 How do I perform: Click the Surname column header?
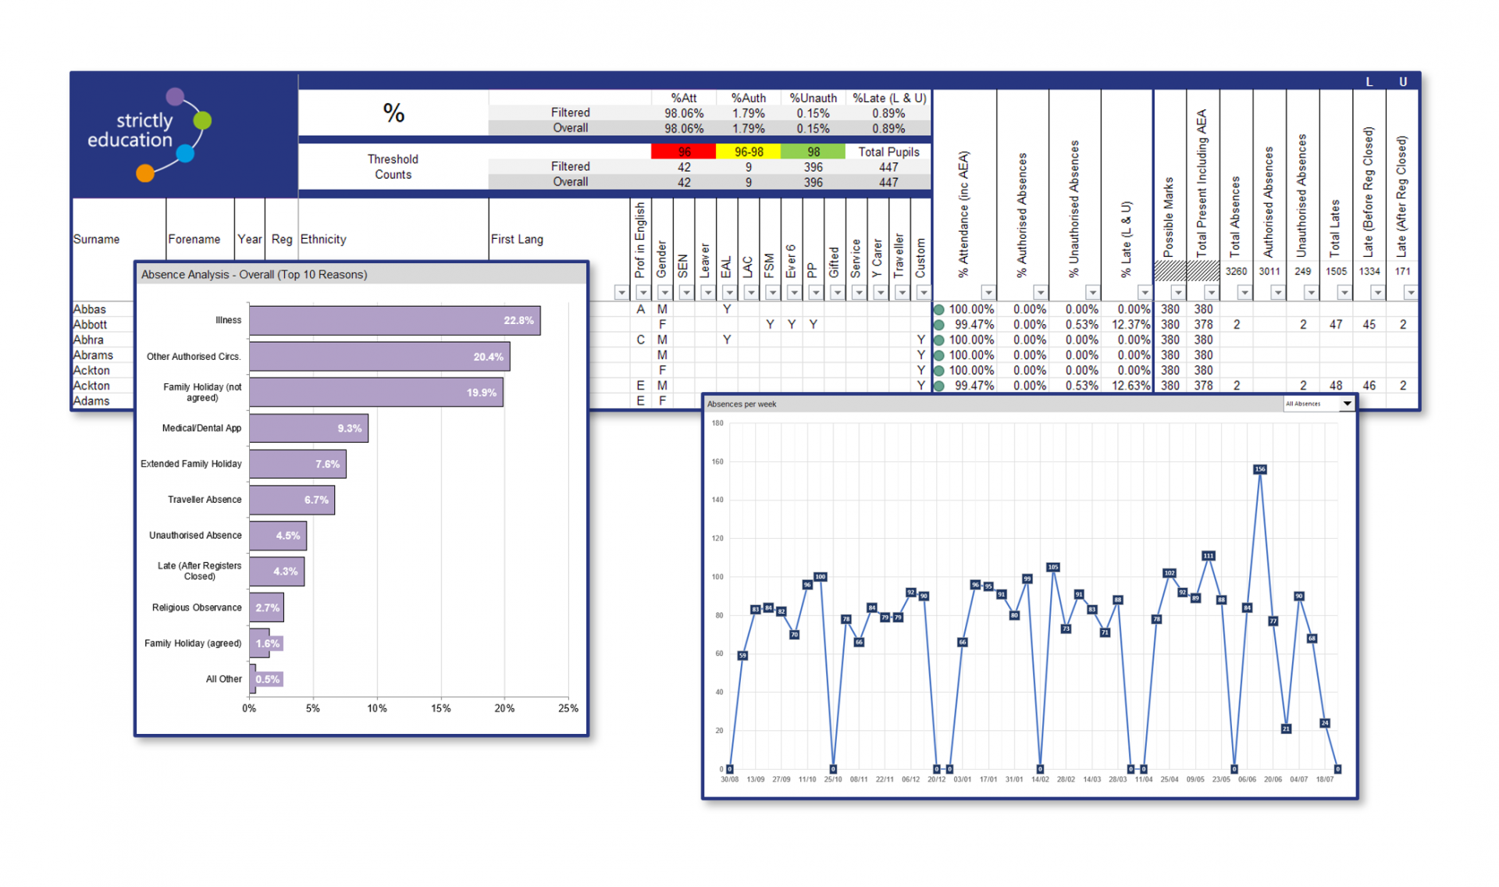click(x=97, y=240)
